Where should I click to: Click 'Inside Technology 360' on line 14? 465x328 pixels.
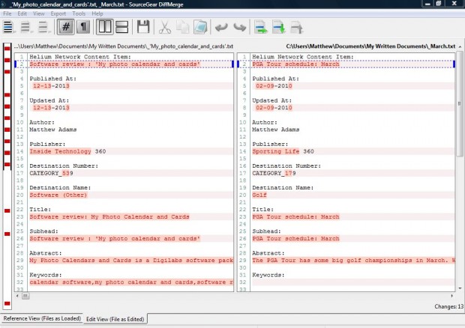tap(67, 151)
